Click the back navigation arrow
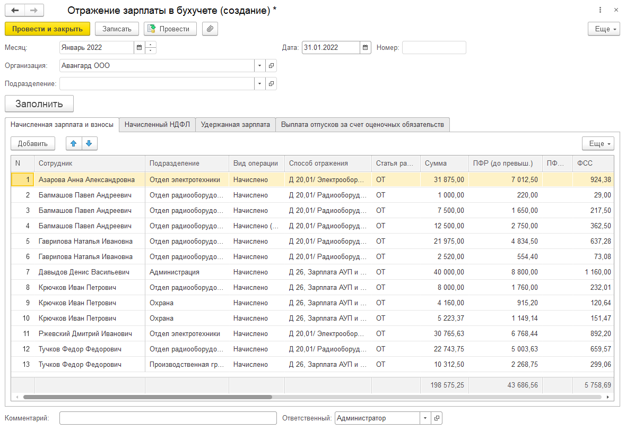626x430 pixels. click(15, 11)
